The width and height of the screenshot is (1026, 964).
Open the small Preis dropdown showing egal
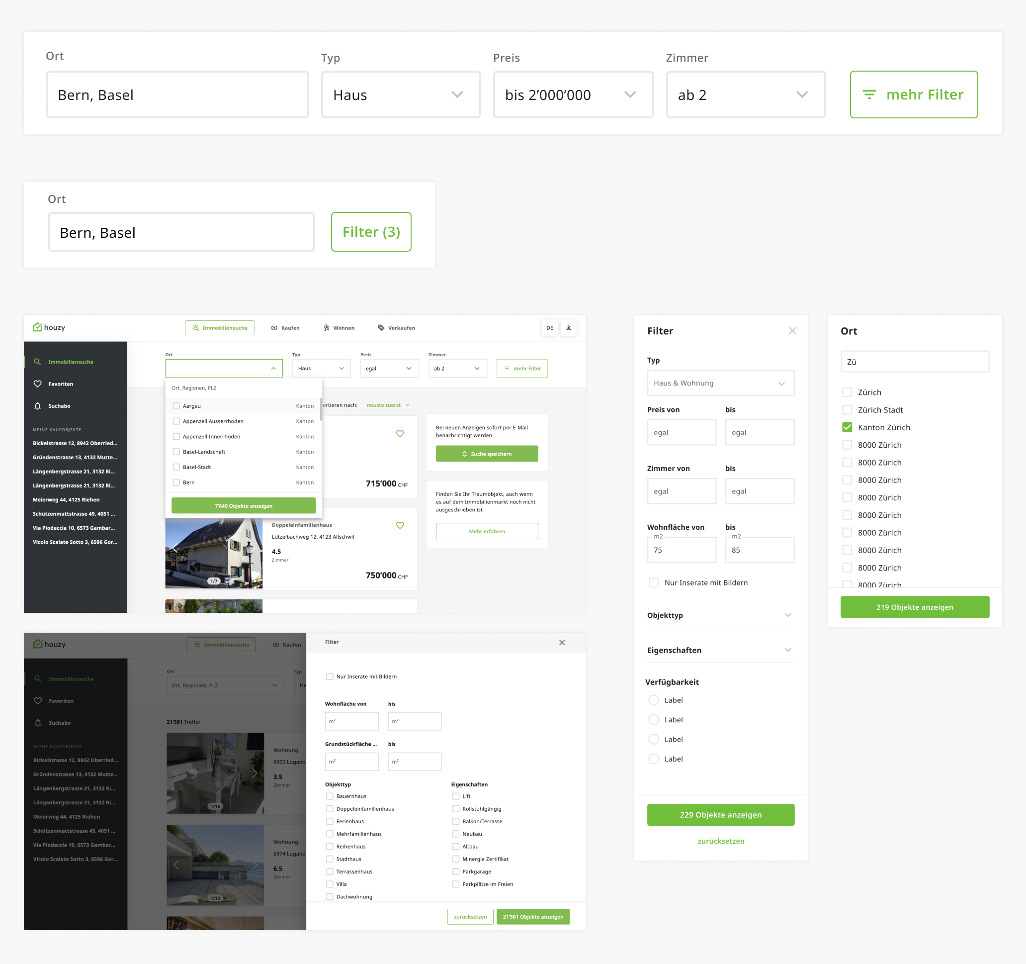tap(389, 368)
